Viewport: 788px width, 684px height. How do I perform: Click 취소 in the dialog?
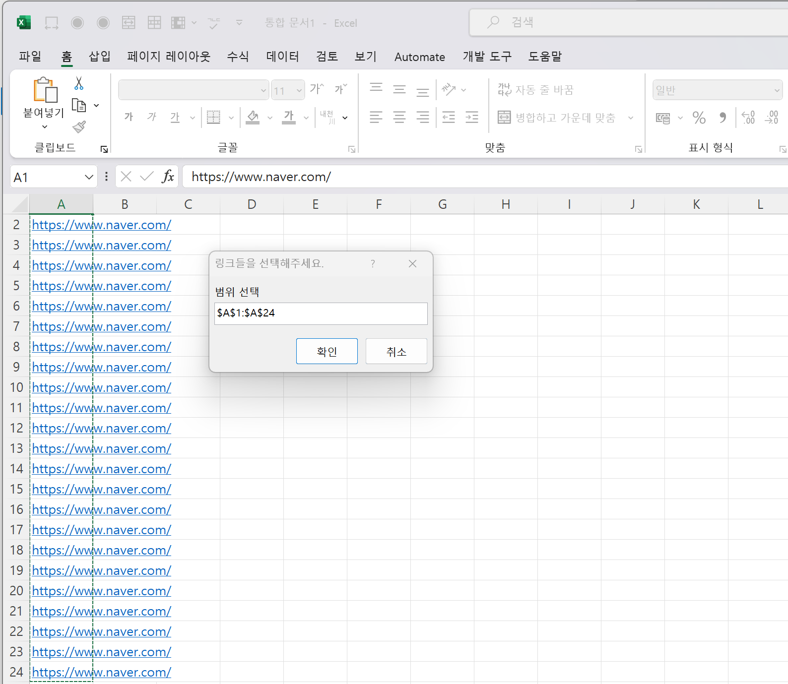click(396, 351)
